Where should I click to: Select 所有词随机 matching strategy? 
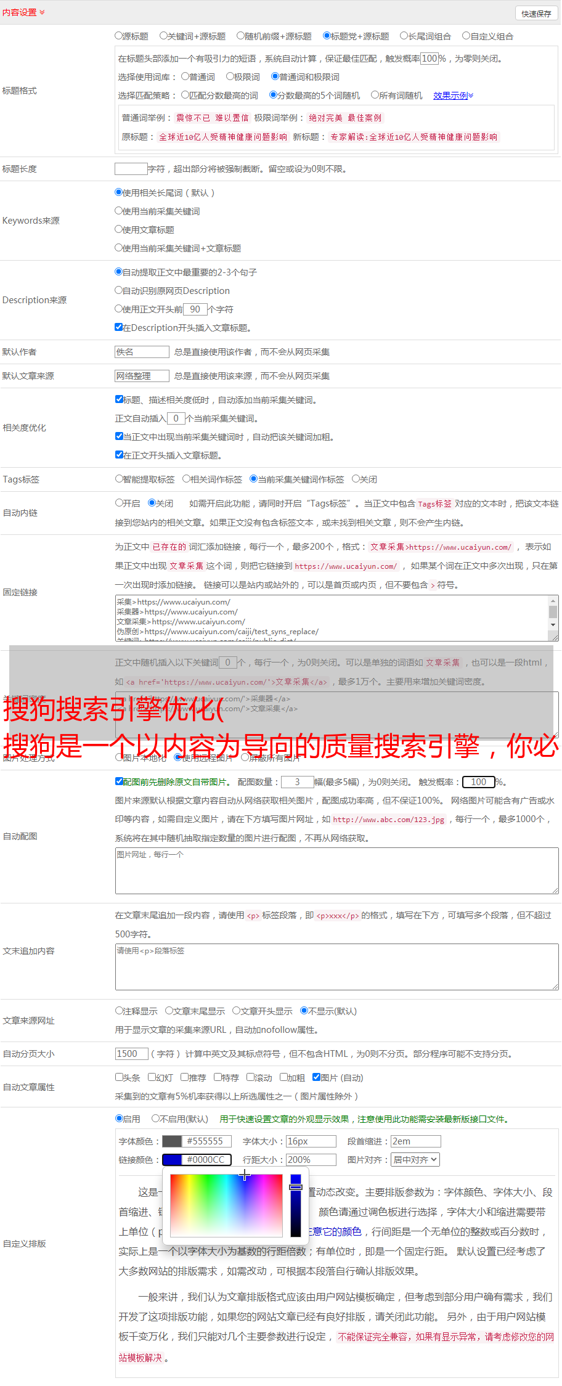(x=375, y=95)
